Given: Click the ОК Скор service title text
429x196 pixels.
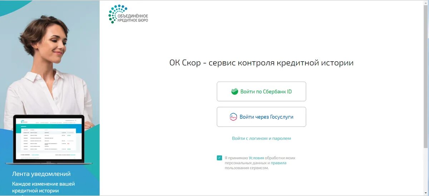Looking at the screenshot, I should (x=261, y=63).
